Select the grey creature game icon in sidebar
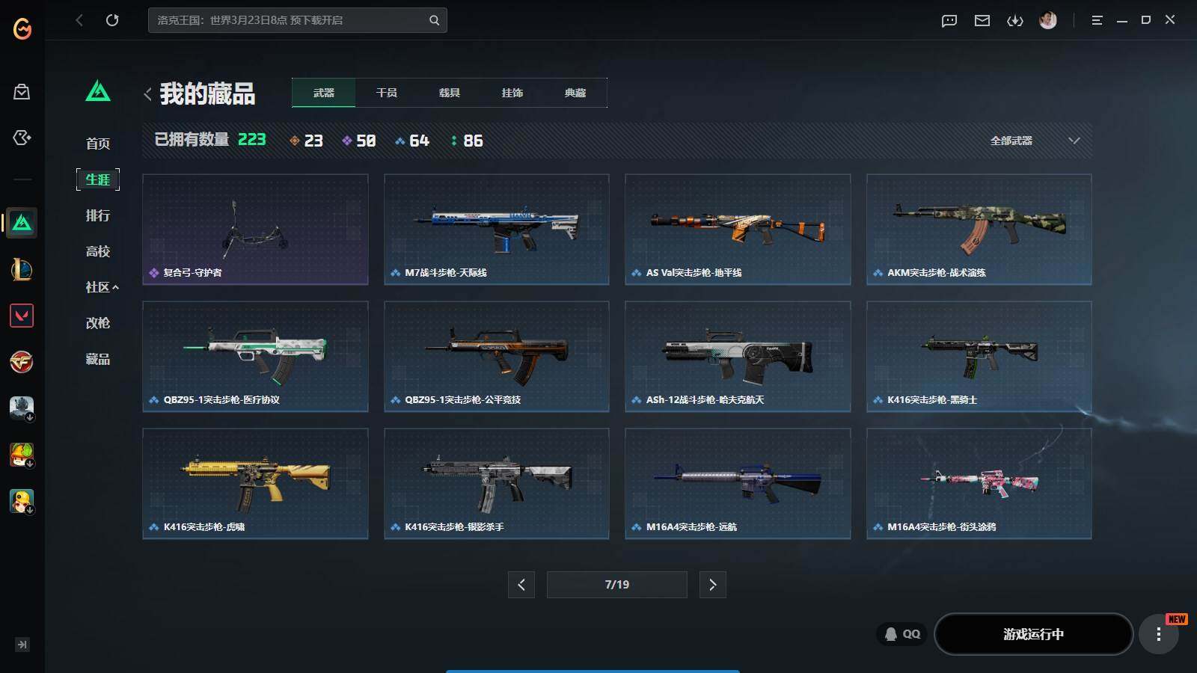The width and height of the screenshot is (1197, 673). pos(22,408)
